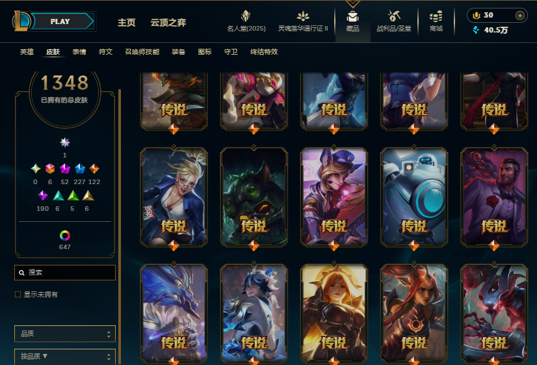Screen dimensions: 537x365
Task: Switch to the 英雄 champions tab
Action: pos(27,52)
